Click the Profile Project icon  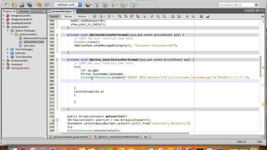coord(133,5)
